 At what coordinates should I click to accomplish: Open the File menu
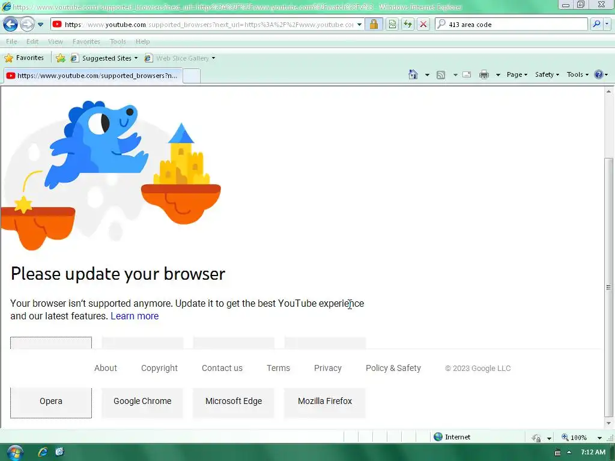[x=11, y=41]
